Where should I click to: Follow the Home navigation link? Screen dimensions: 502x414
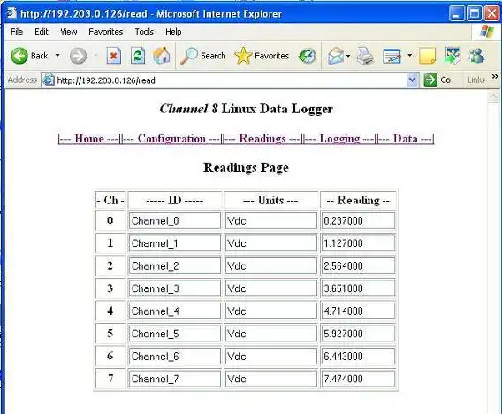(89, 139)
